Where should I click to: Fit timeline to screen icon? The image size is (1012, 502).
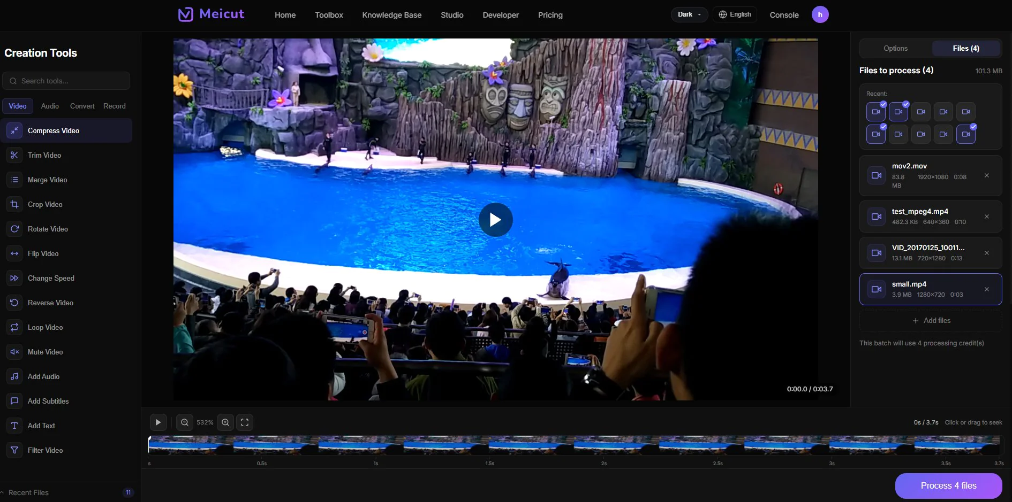click(245, 422)
